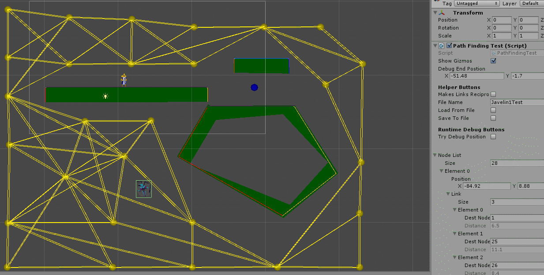Collapse the Transform component foldout
This screenshot has height=275, width=544.
click(x=435, y=13)
